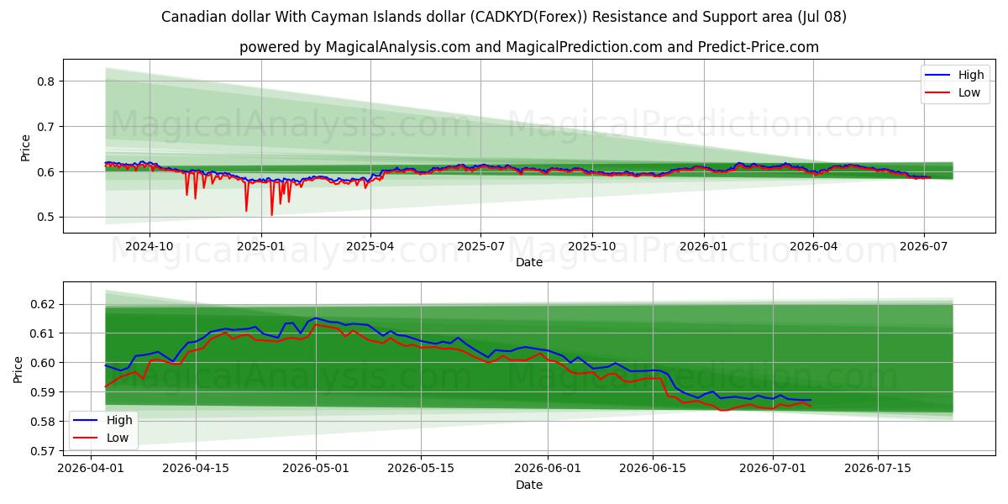Screen dimensions: 1008x504
Task: Click the 'Price' axis label of top chart
Action: click(x=25, y=148)
